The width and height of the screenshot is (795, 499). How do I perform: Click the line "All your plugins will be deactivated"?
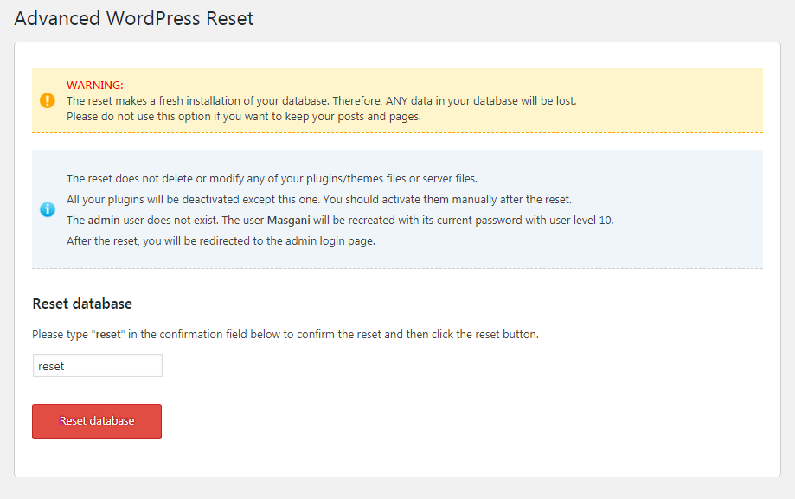point(319,200)
